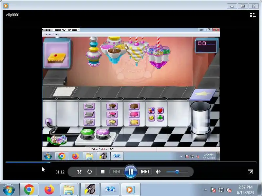Push the green conveyor arrow button
Viewport: 262px width, 196px height.
click(x=87, y=133)
